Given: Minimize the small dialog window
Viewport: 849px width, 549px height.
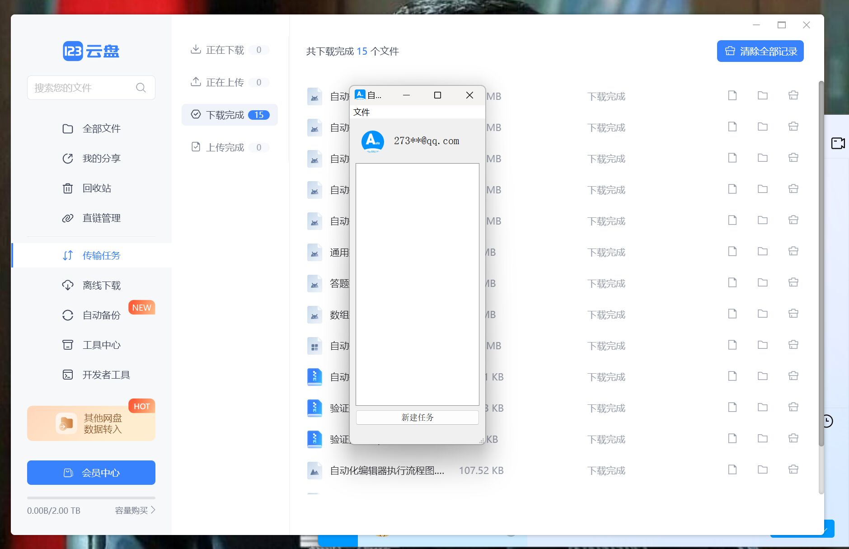Looking at the screenshot, I should tap(406, 95).
